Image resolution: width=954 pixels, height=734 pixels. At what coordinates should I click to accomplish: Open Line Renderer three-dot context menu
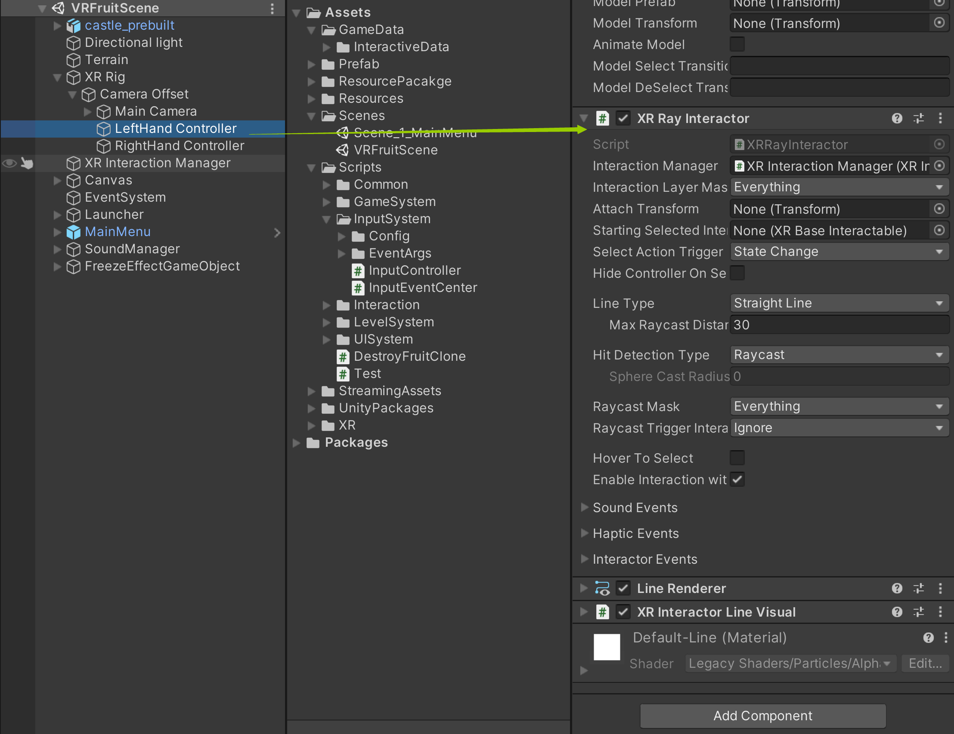[x=940, y=588]
